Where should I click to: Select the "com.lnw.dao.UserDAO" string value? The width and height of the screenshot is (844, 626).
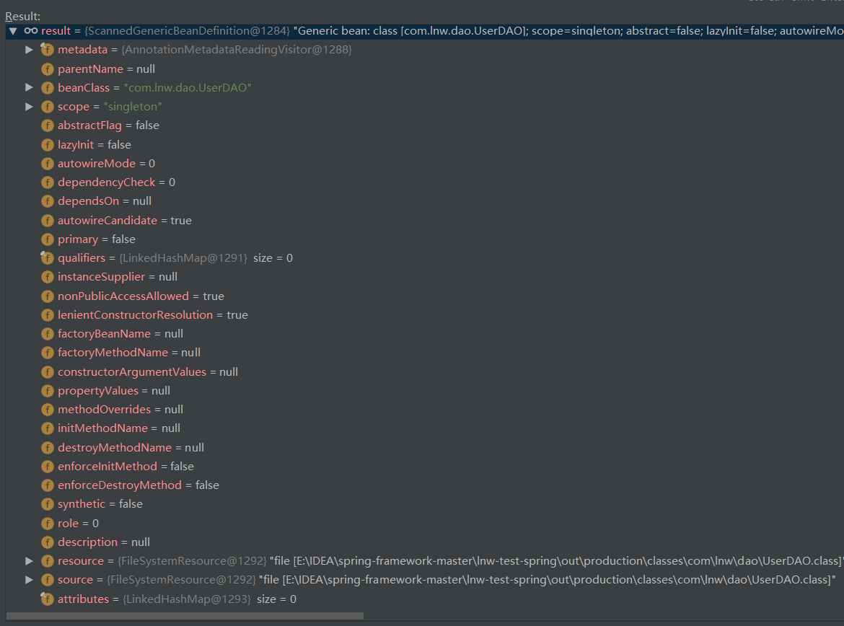coord(188,88)
